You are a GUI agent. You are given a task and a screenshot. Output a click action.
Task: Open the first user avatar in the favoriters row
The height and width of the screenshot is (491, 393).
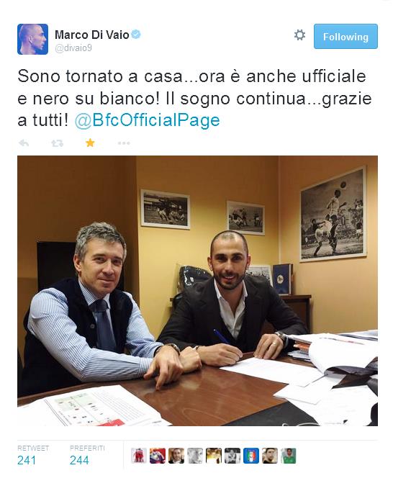click(x=139, y=456)
